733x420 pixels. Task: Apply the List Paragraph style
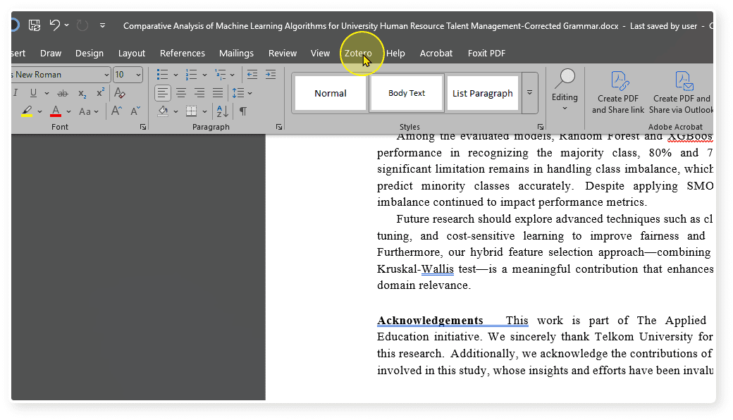tap(482, 94)
